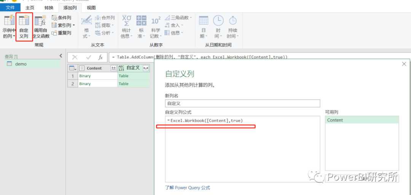Open the 格式 text format menu
411x195 pixels.
click(86, 27)
